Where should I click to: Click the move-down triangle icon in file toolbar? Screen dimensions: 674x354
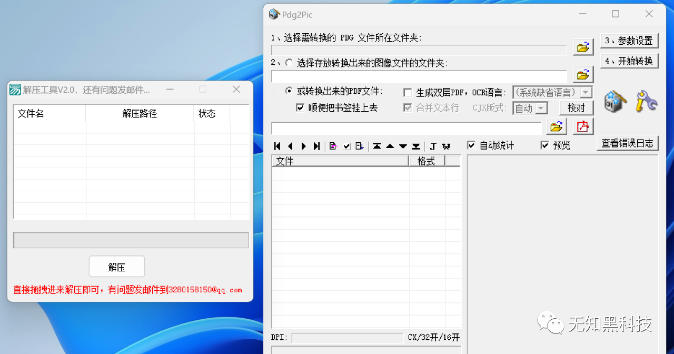[x=403, y=146]
